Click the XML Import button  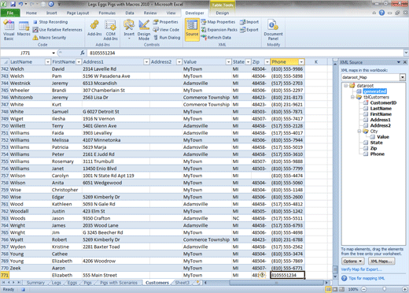(249, 22)
